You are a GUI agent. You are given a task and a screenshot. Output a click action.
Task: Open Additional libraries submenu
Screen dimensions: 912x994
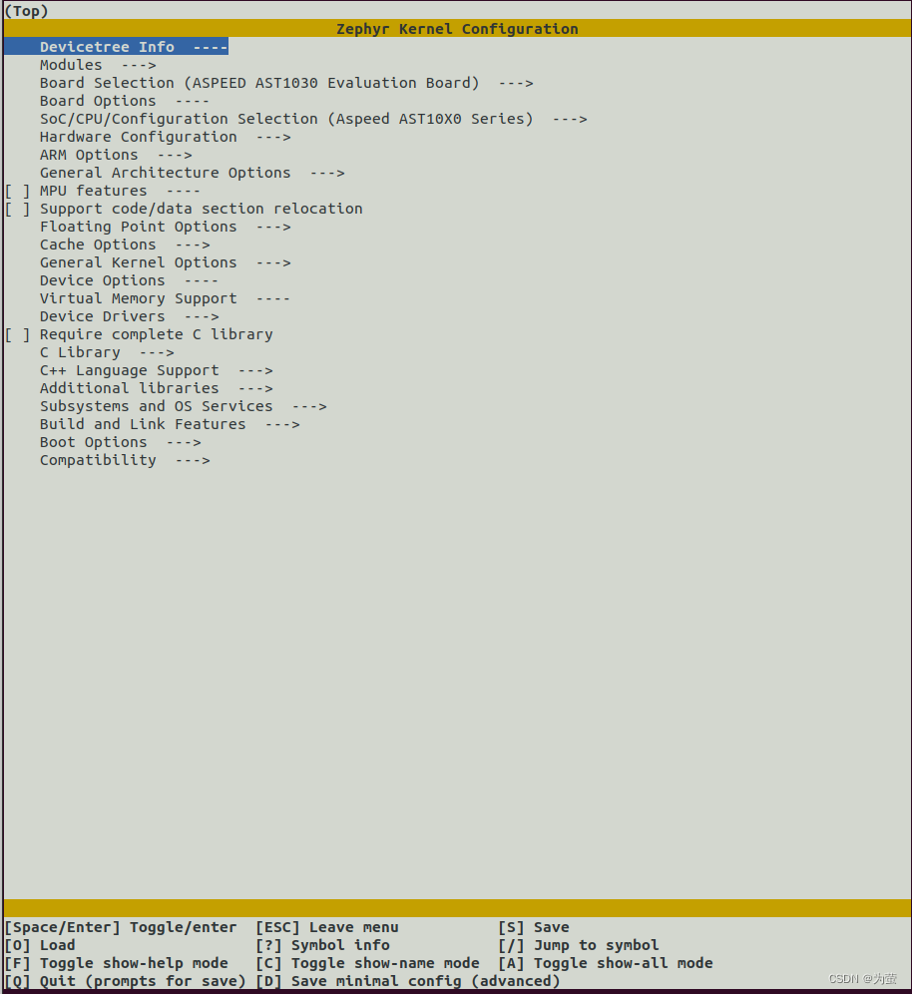pyautogui.click(x=156, y=388)
